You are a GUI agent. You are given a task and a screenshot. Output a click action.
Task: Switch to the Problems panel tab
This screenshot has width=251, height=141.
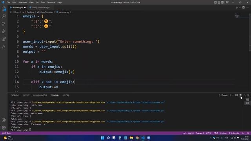click(x=15, y=95)
